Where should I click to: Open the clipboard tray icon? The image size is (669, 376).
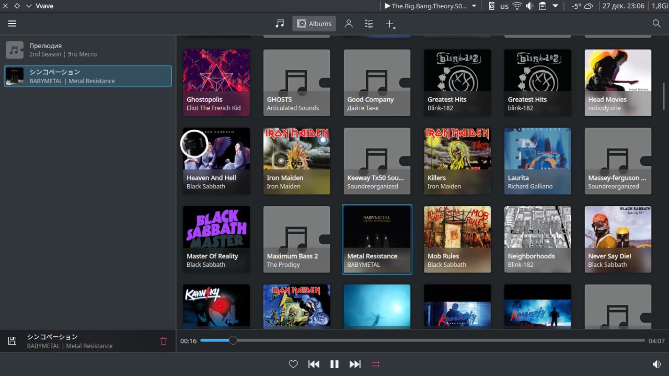point(543,6)
